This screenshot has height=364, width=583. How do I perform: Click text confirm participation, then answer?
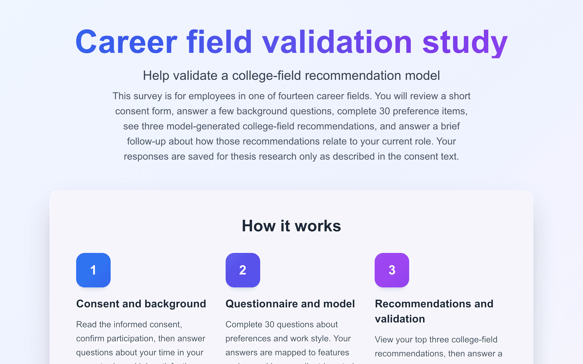(x=141, y=338)
